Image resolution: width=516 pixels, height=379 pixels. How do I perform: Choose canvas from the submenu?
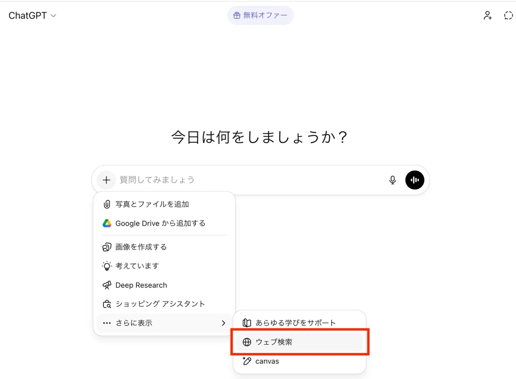(267, 361)
